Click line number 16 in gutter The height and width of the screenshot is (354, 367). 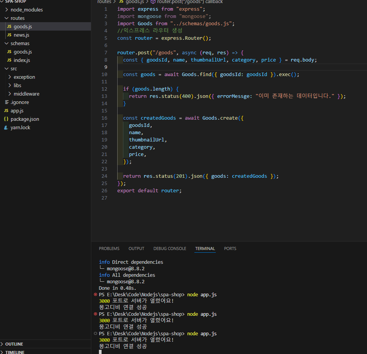coord(104,118)
